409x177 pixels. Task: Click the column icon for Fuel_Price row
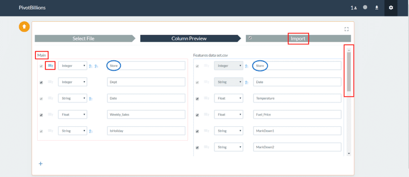(x=207, y=115)
